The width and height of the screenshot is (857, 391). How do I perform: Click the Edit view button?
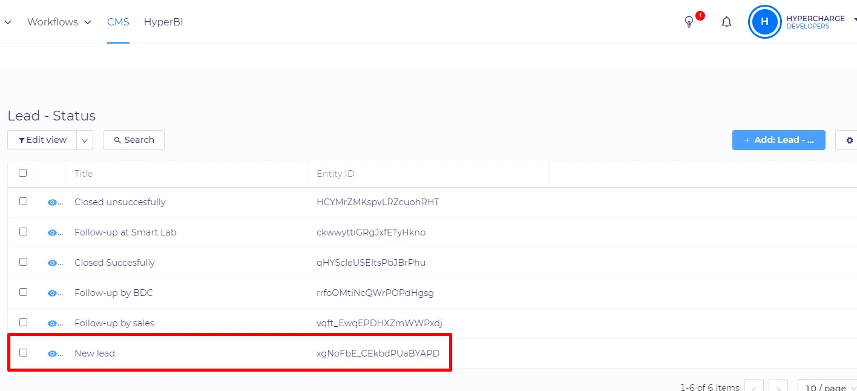(x=42, y=140)
